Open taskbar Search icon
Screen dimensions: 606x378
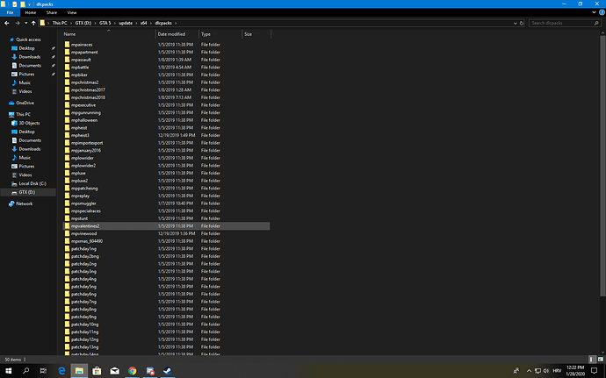click(25, 371)
